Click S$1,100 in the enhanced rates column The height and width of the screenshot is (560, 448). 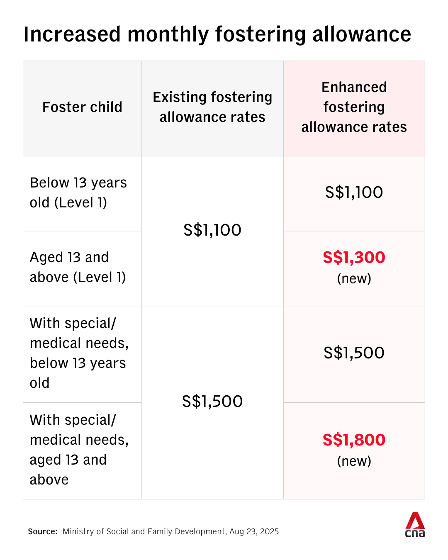click(x=354, y=192)
